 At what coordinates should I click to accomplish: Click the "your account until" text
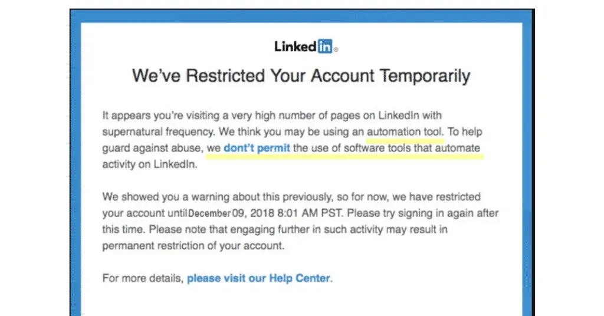pos(145,213)
